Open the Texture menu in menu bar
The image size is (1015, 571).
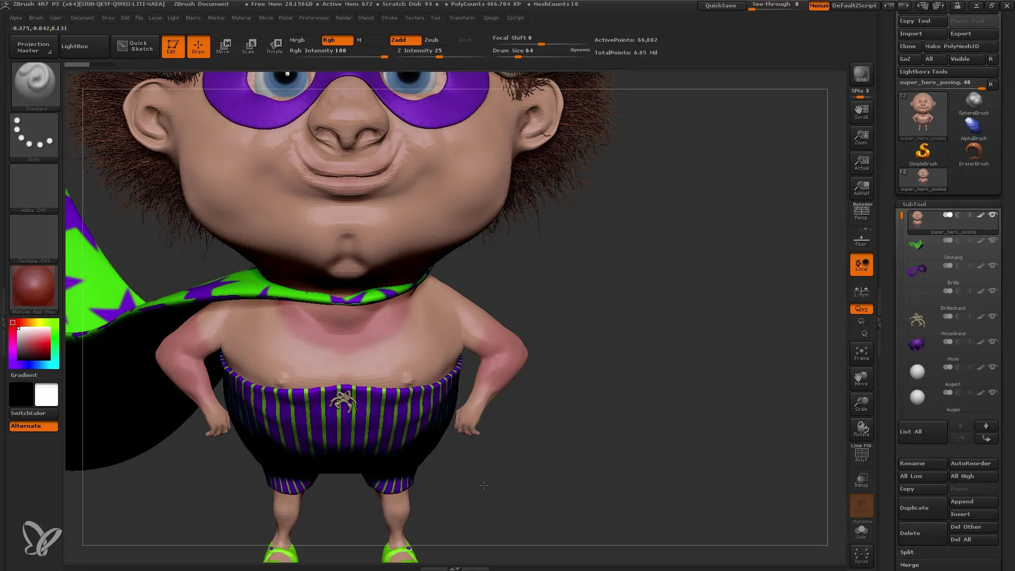(x=413, y=17)
